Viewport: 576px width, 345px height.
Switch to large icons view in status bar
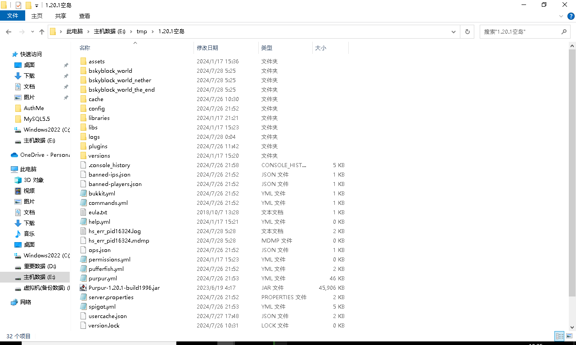569,336
